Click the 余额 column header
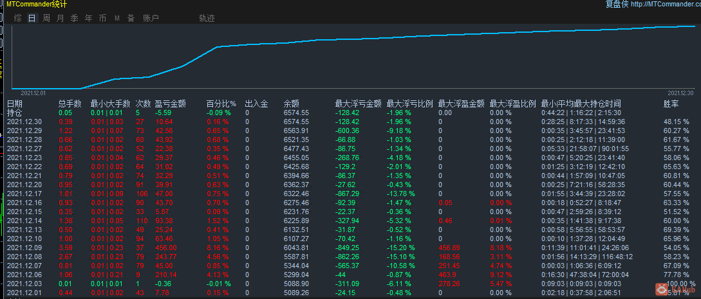This screenshot has height=299, width=701. 292,104
